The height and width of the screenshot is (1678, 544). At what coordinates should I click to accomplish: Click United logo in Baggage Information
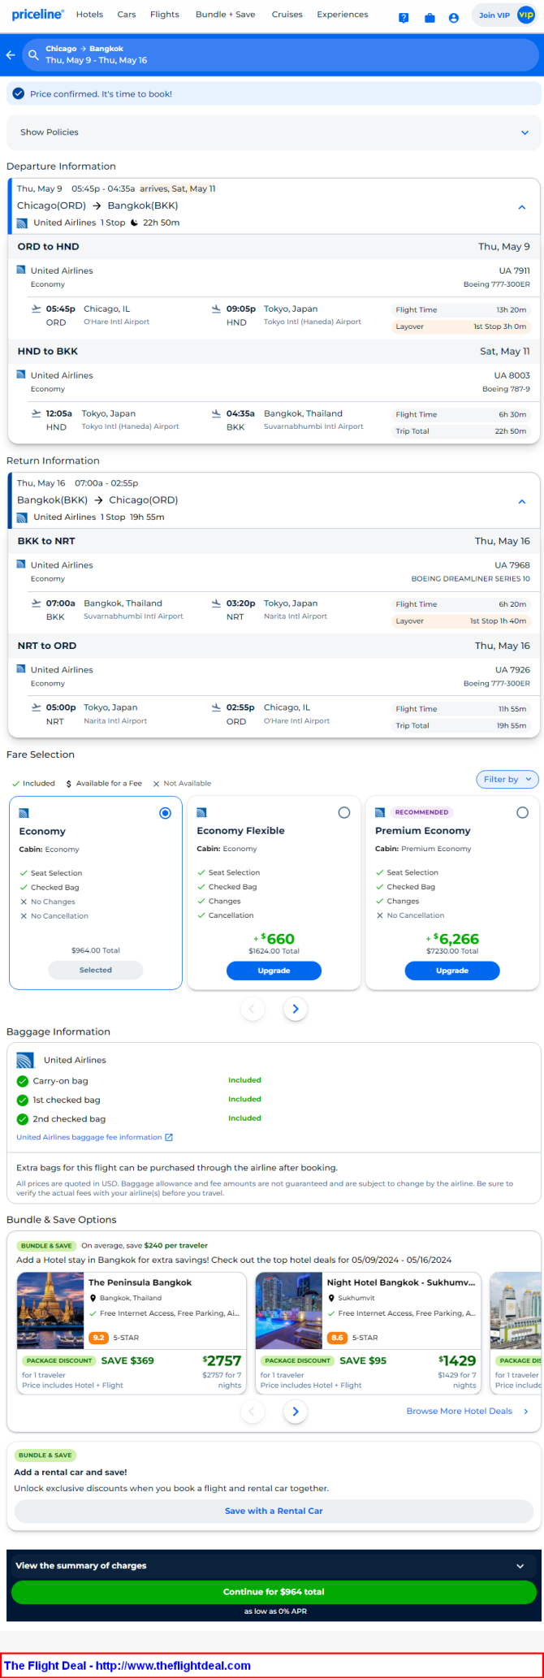click(25, 1060)
